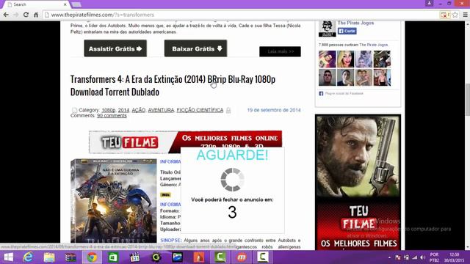Image resolution: width=470 pixels, height=264 pixels.
Task: Bookmark page with the star icon
Action: pyautogui.click(x=455, y=15)
